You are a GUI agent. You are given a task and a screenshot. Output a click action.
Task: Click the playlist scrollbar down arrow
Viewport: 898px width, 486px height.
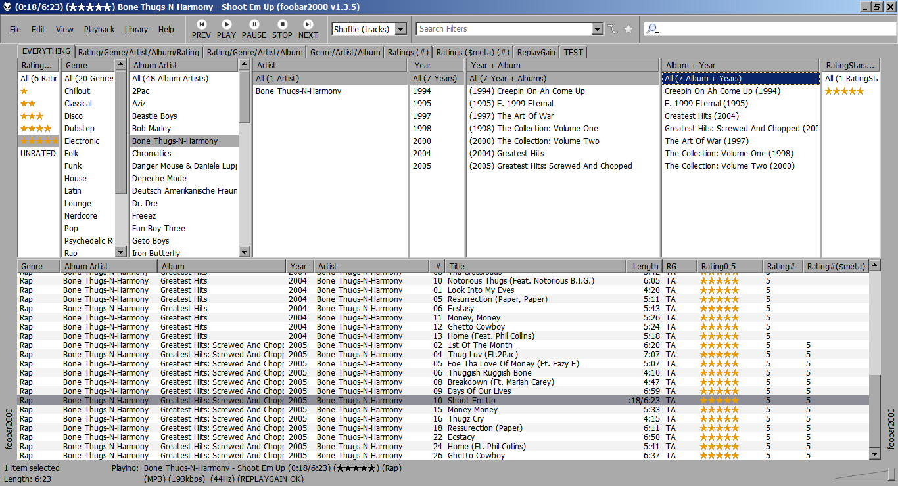875,454
